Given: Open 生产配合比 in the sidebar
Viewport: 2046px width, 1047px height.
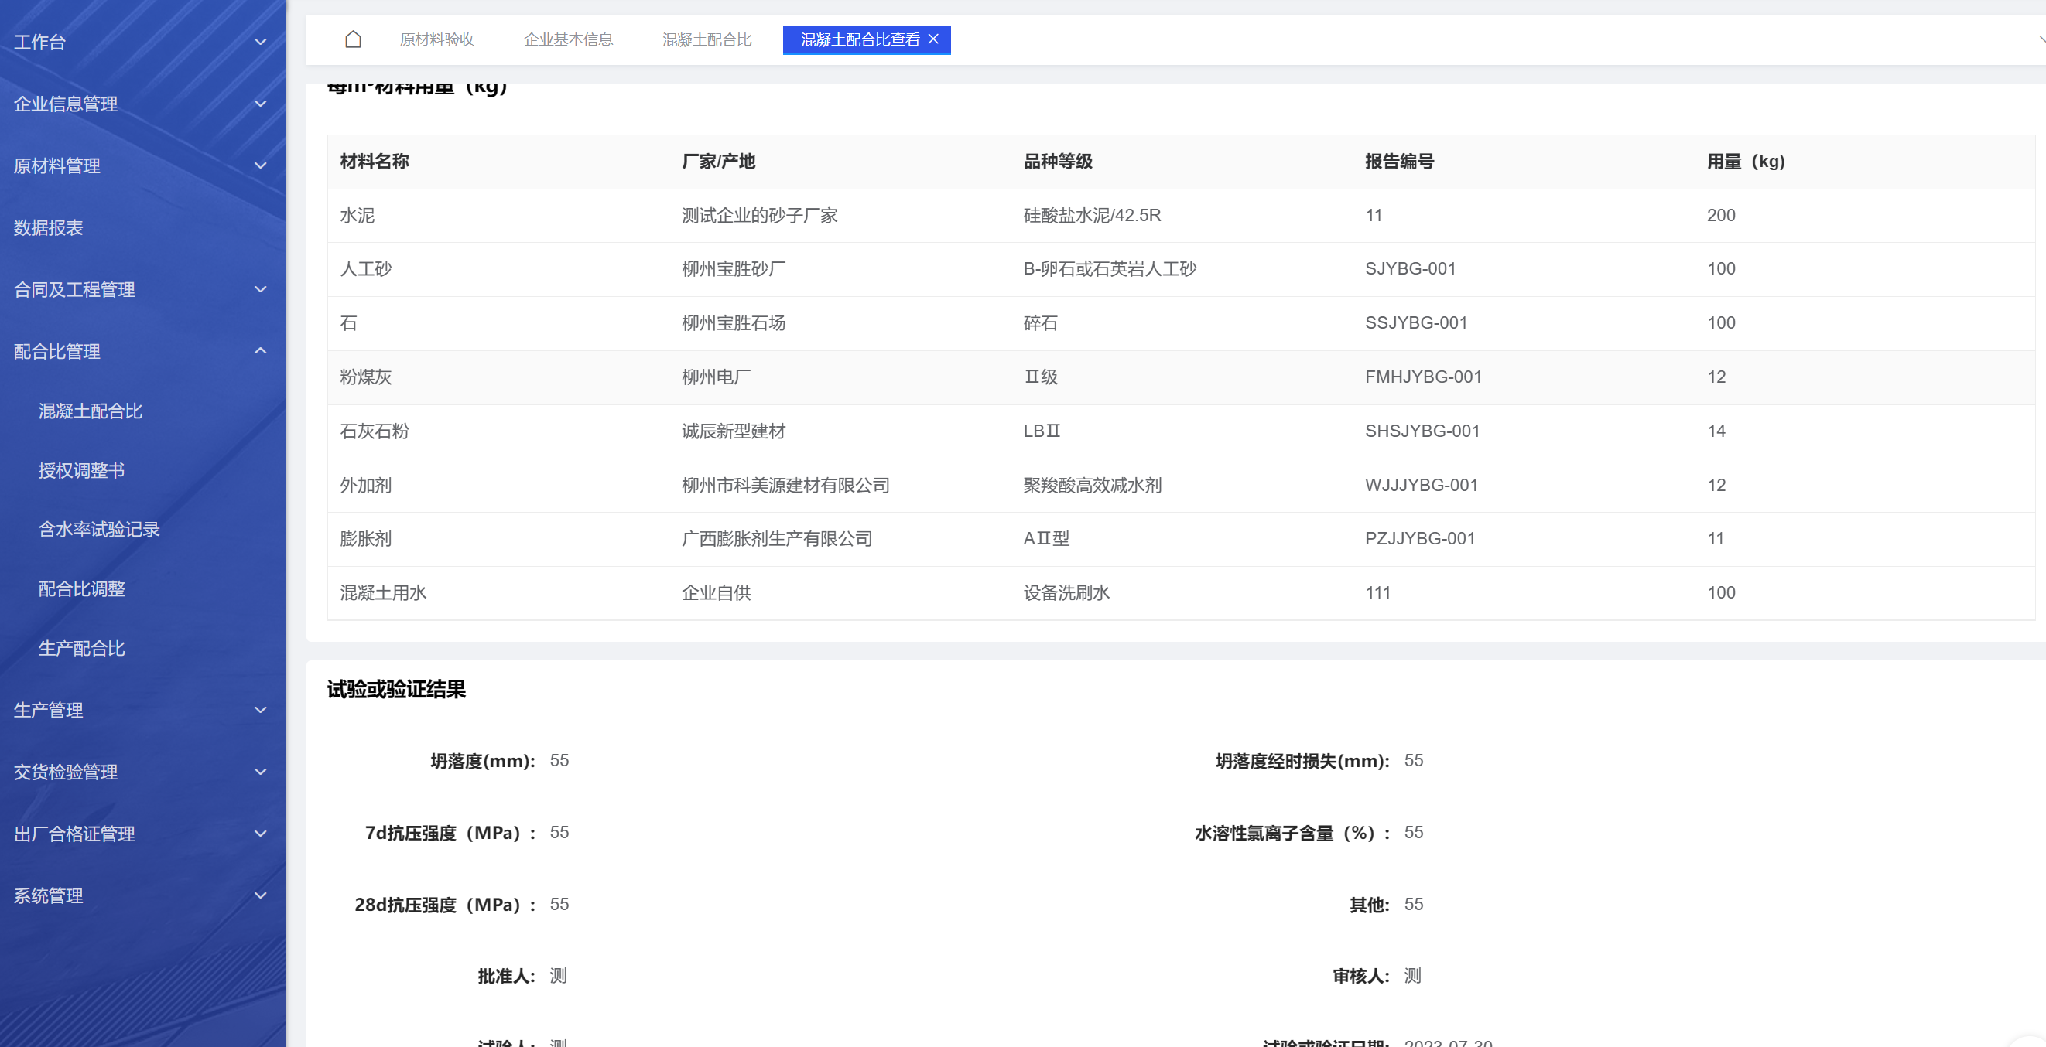Looking at the screenshot, I should click(x=82, y=649).
